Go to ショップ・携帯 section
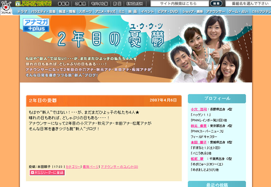The height and width of the screenshot is (187, 271). click(x=193, y=12)
